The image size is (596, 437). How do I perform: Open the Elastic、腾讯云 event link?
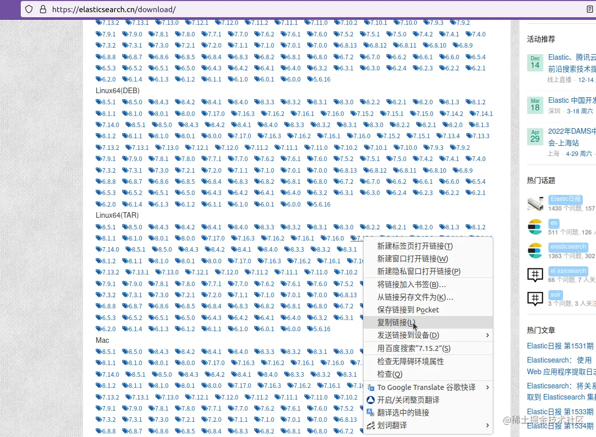click(572, 63)
